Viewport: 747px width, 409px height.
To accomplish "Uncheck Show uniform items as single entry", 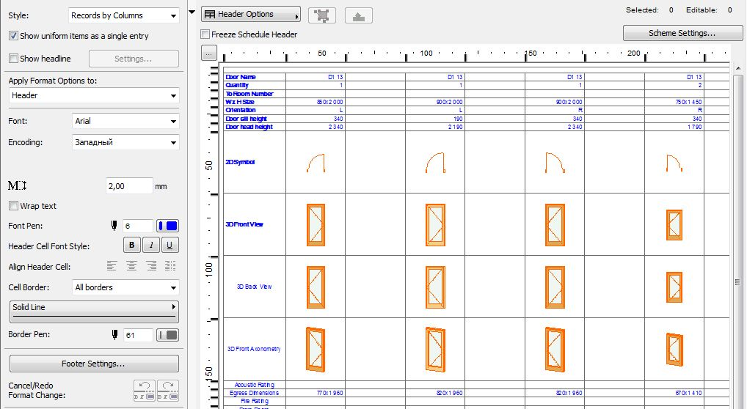I will tap(13, 35).
